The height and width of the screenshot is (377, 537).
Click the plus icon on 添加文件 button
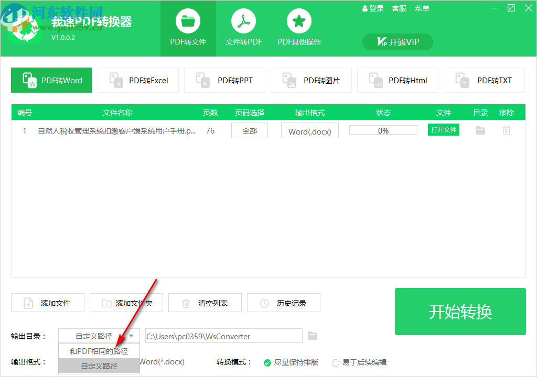(28, 302)
